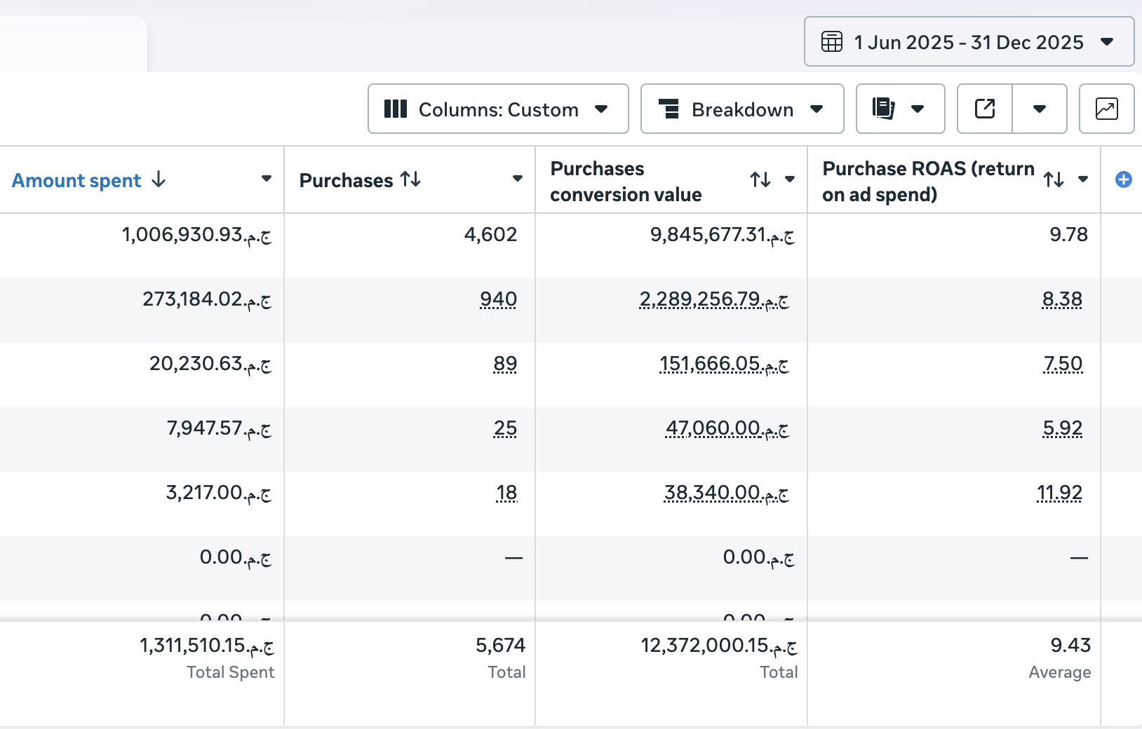Click the total purchases 5,674
This screenshot has width=1142, height=729.
click(500, 646)
